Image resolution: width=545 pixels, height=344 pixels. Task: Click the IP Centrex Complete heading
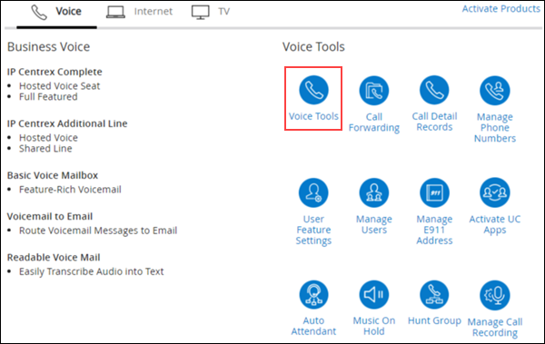pos(54,72)
